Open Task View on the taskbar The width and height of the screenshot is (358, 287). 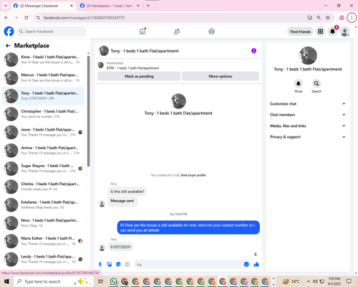pos(101,281)
